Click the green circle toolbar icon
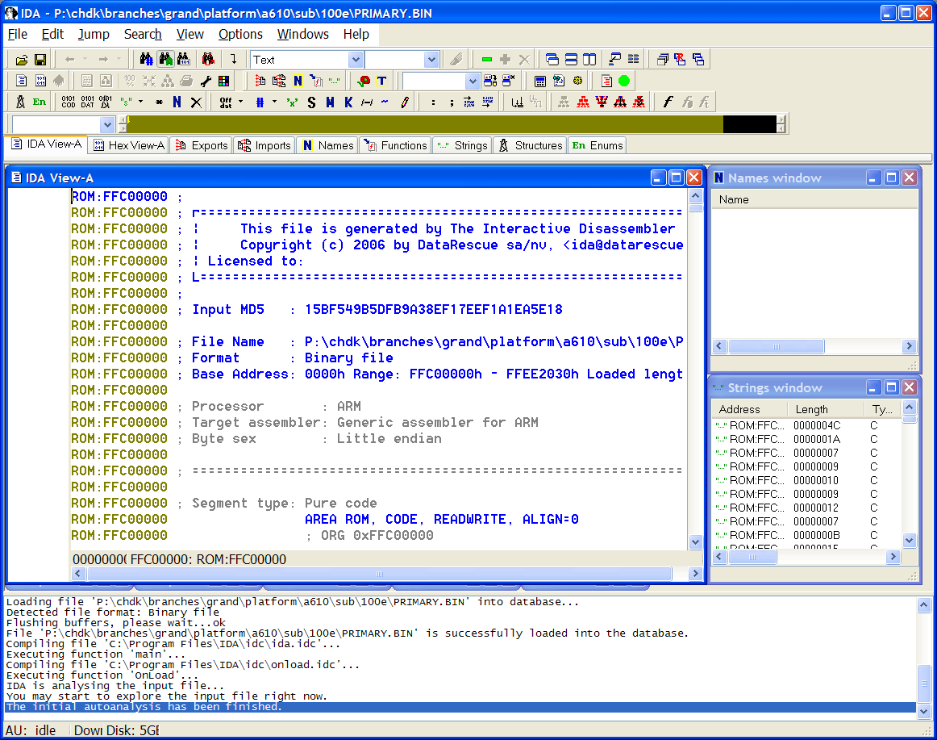 (x=624, y=81)
